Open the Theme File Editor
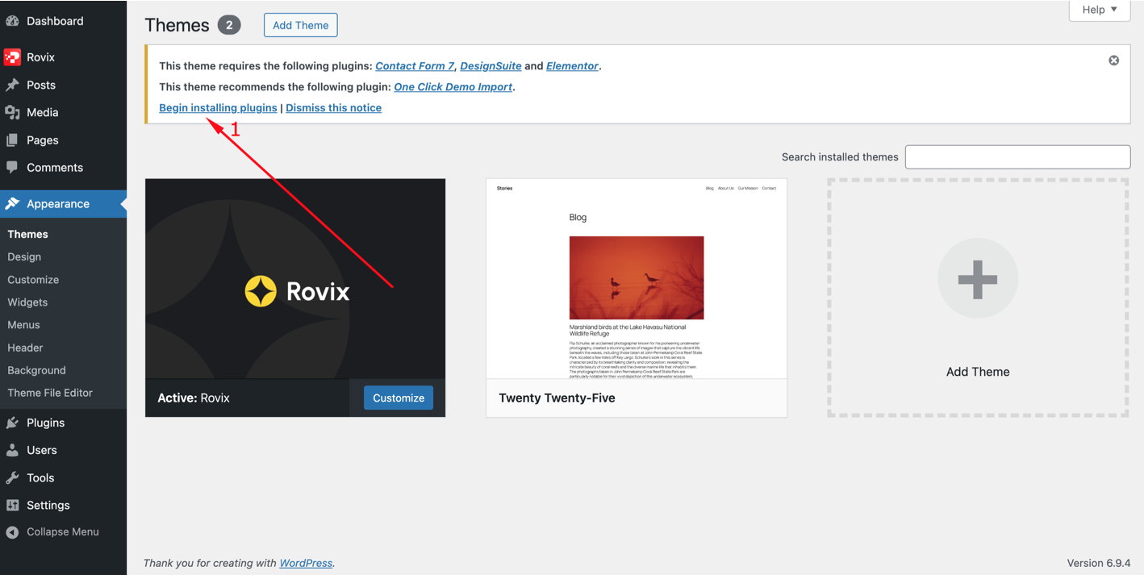 (50, 393)
